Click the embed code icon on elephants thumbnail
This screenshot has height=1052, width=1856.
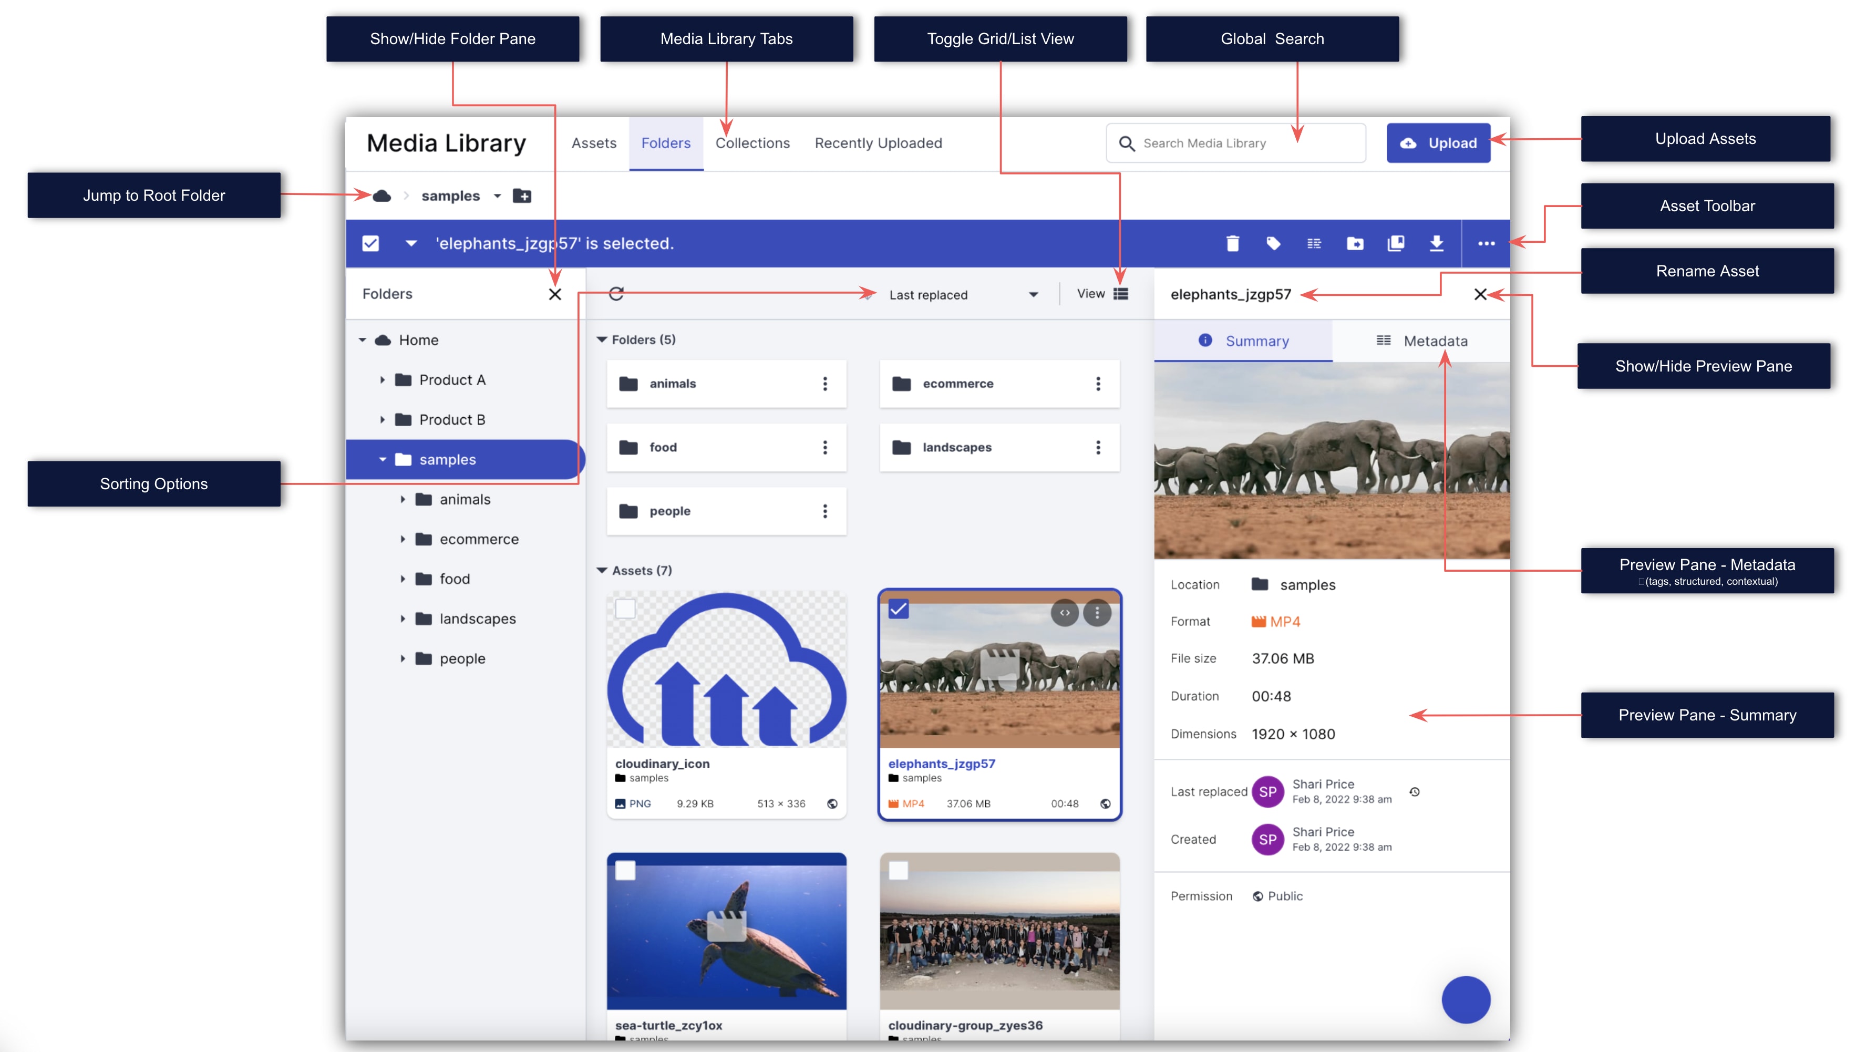(x=1064, y=613)
